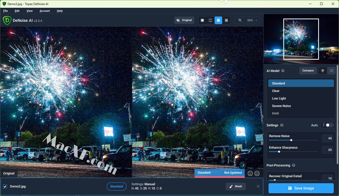Open the View menu
Screen dimensions: 339x196
coord(30,11)
